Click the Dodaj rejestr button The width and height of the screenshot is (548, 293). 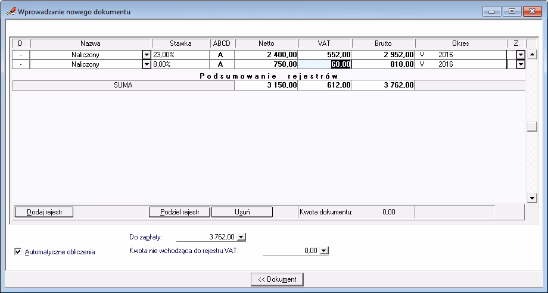tap(44, 212)
